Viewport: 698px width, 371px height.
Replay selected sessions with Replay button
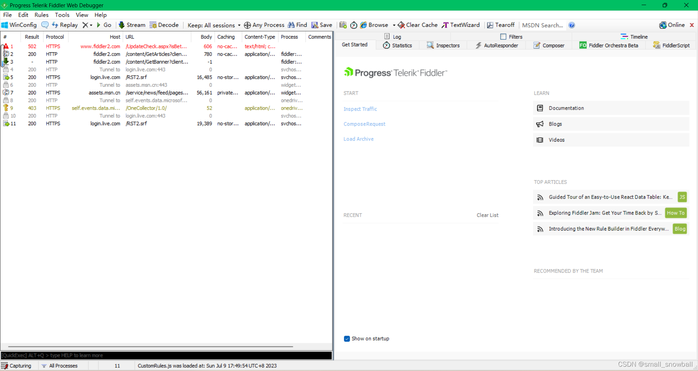pos(65,25)
